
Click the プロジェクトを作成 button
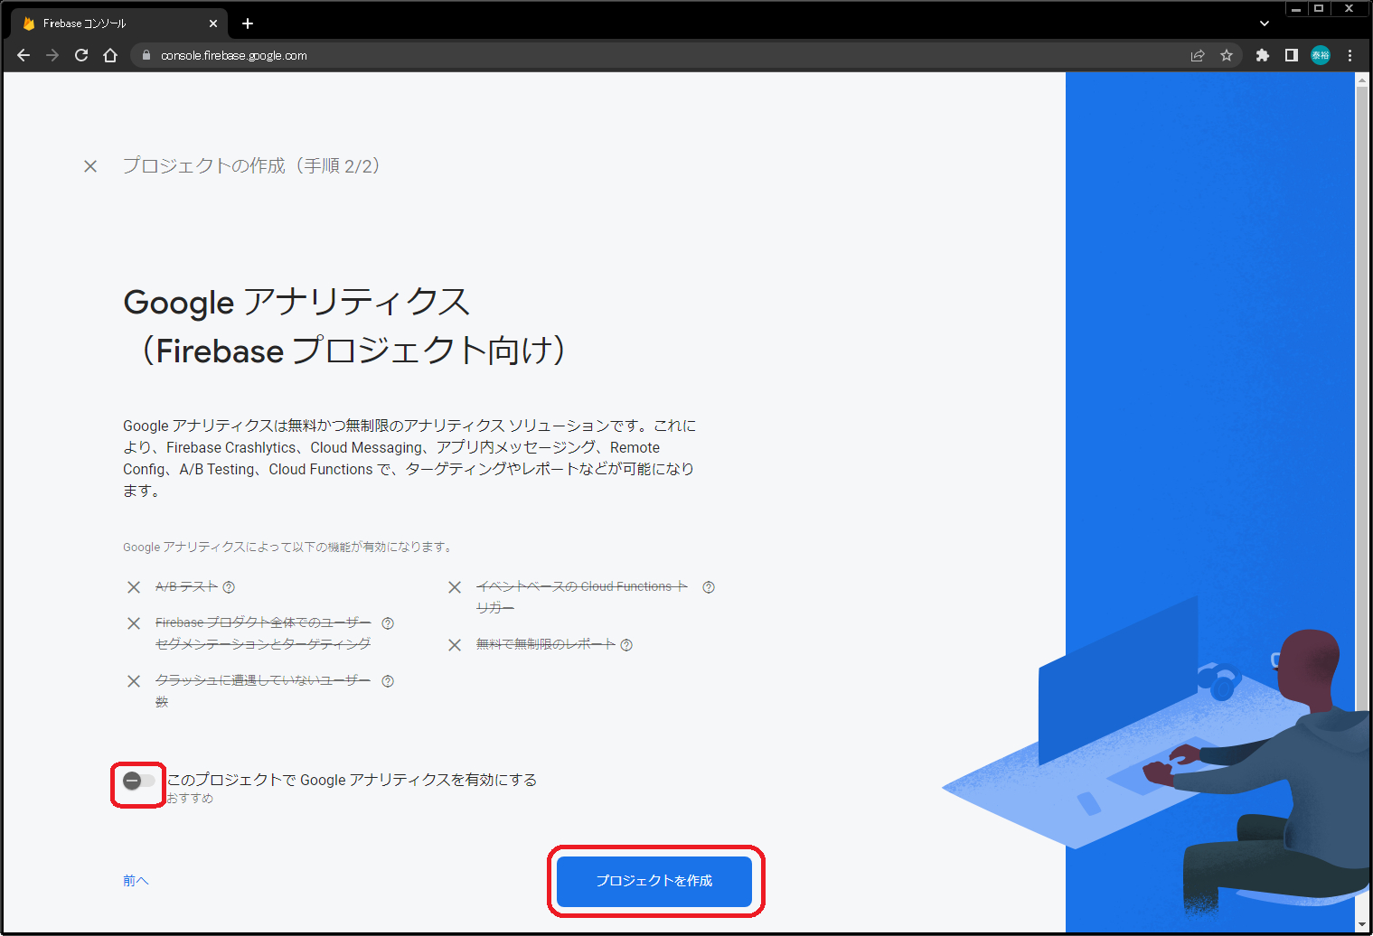pos(654,881)
